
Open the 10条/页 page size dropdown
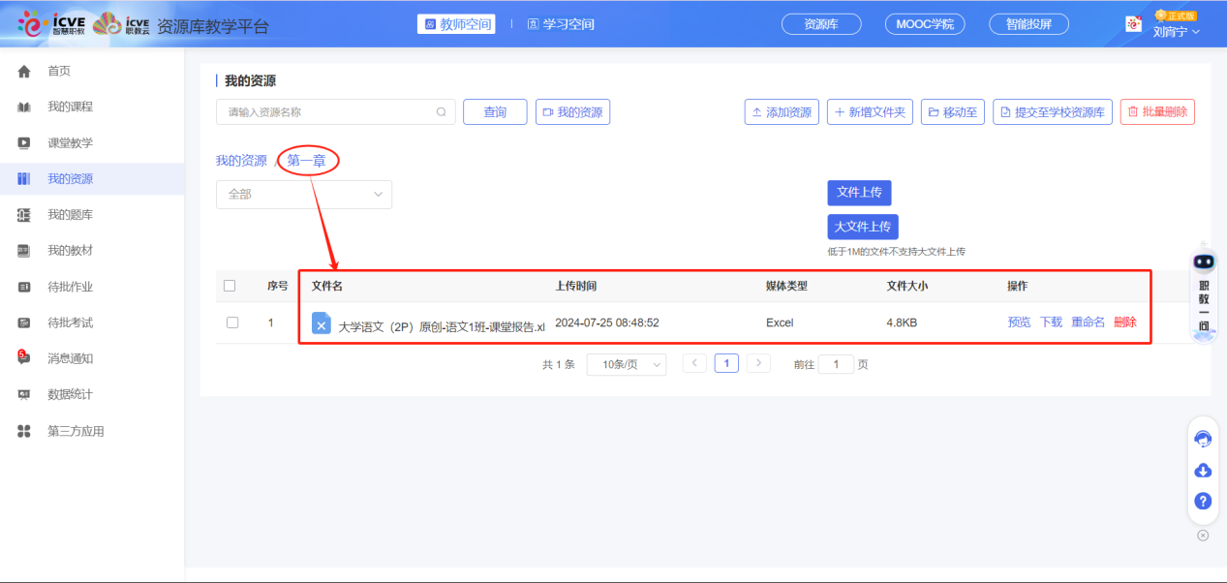pyautogui.click(x=626, y=363)
